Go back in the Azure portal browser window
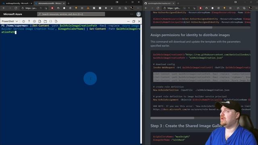This screenshot has height=145, width=258. coord(4,8)
